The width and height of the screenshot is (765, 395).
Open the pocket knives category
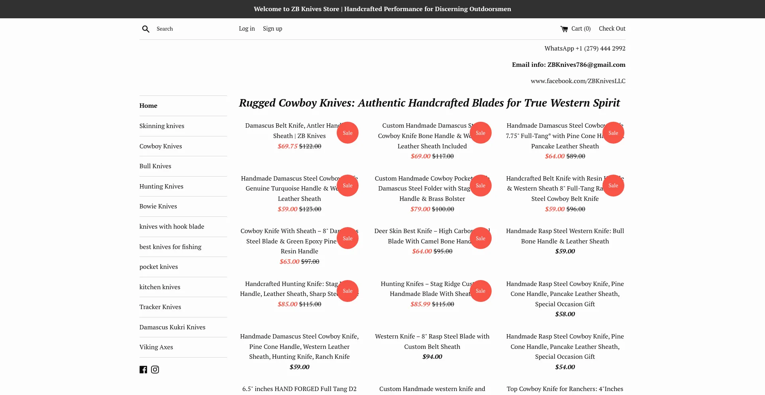pos(159,267)
